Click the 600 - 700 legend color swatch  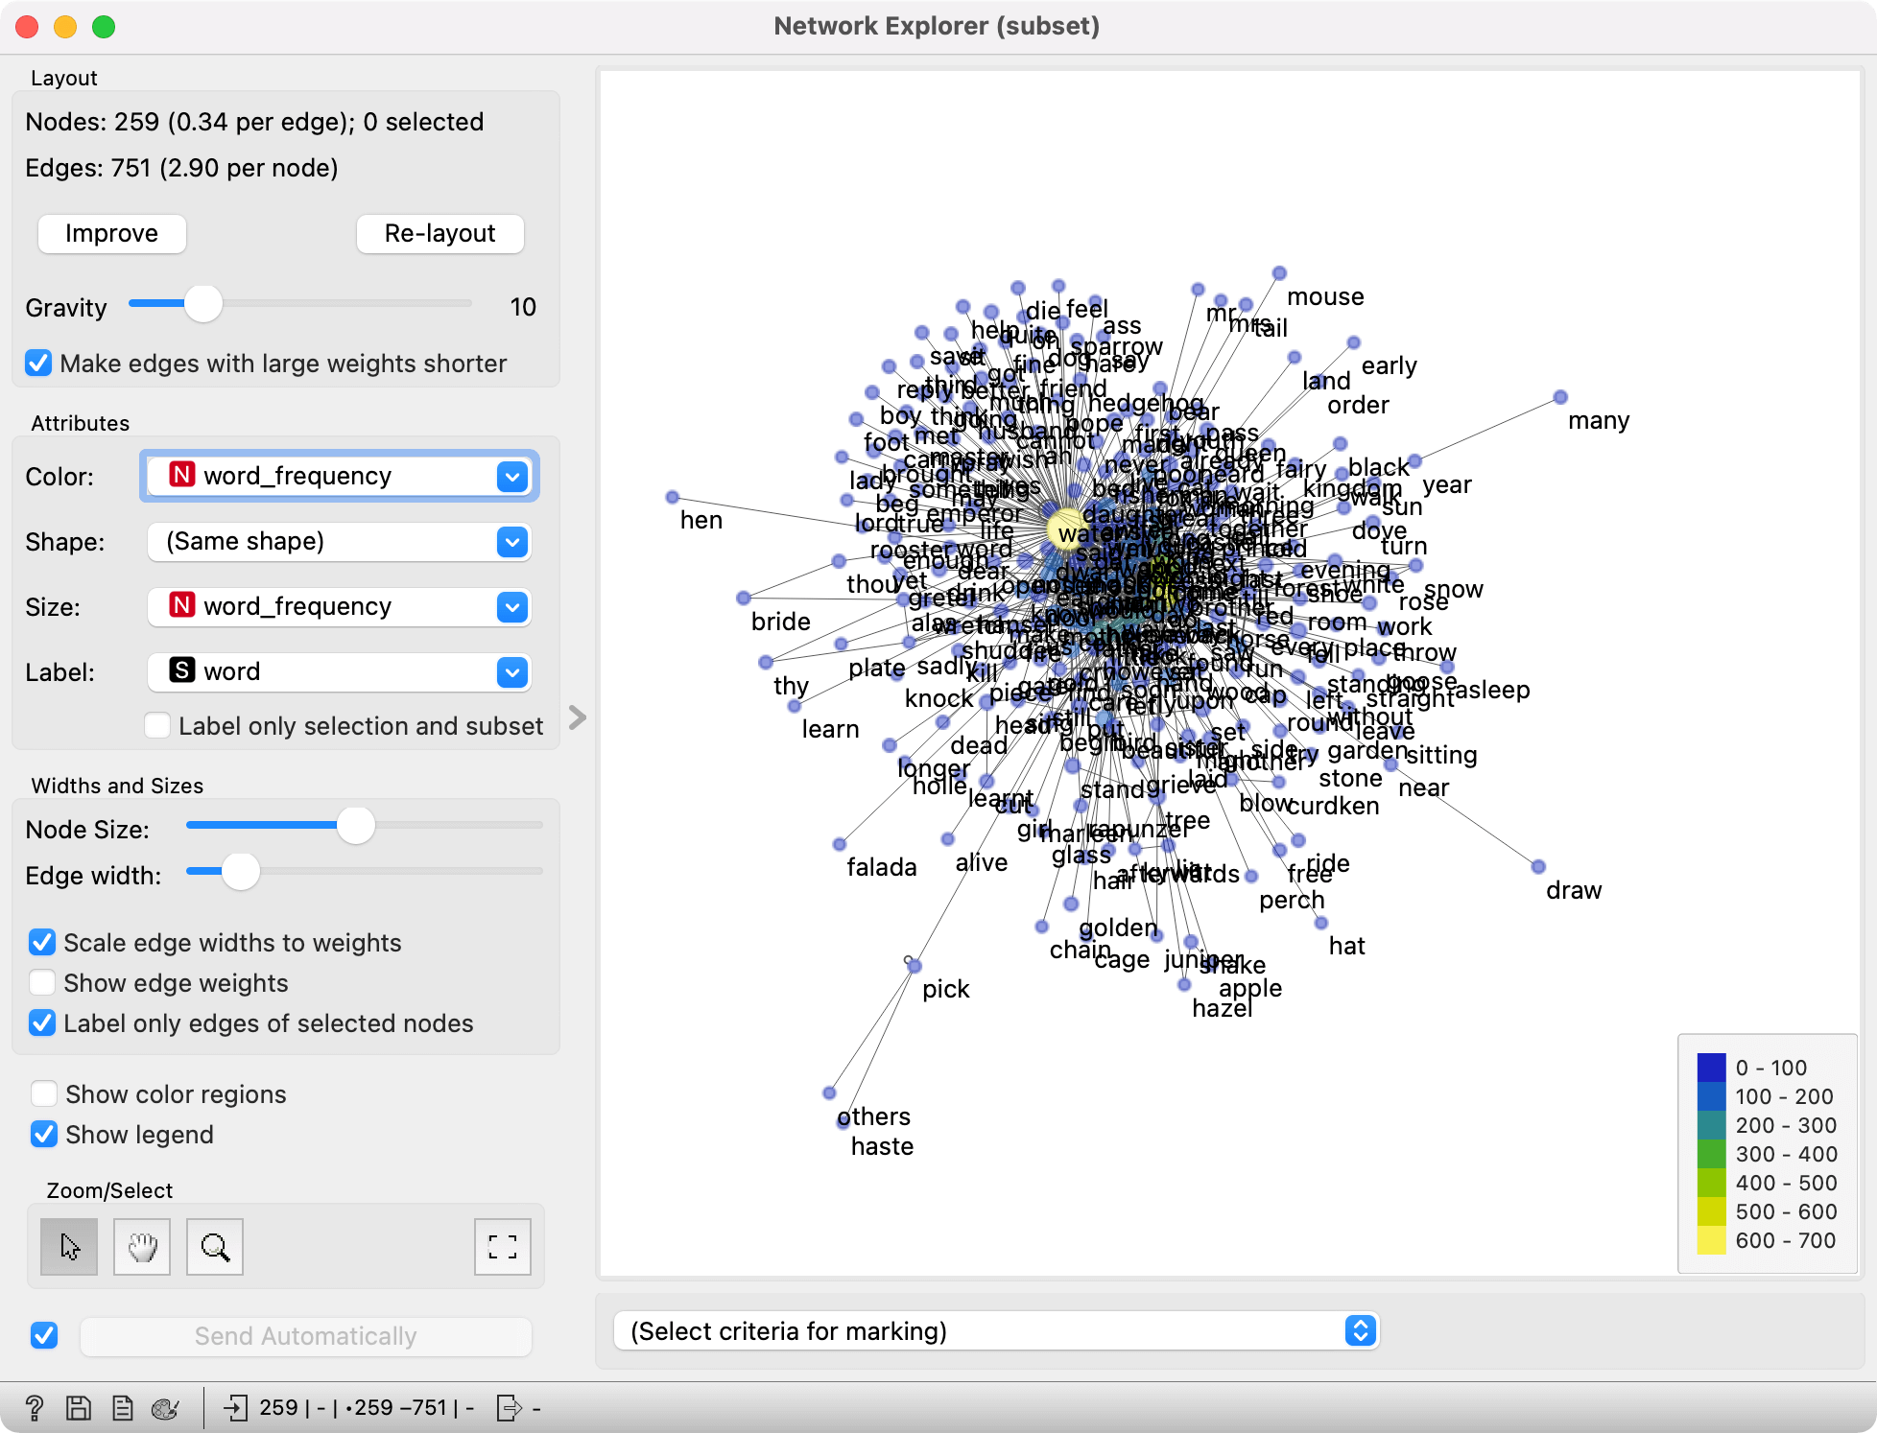1712,1240
